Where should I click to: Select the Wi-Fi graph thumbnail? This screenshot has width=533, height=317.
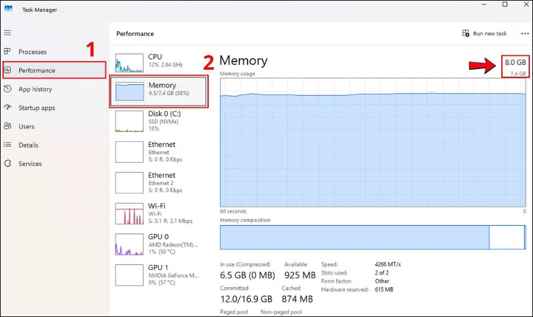pos(129,214)
